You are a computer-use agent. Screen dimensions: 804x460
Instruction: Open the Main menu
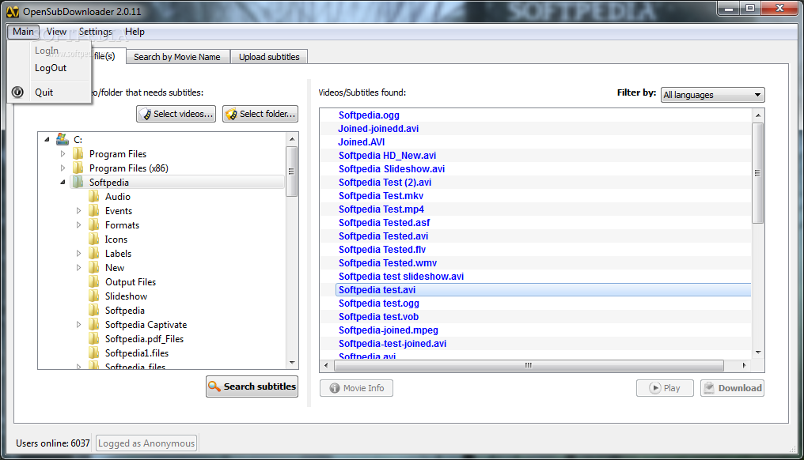click(23, 32)
